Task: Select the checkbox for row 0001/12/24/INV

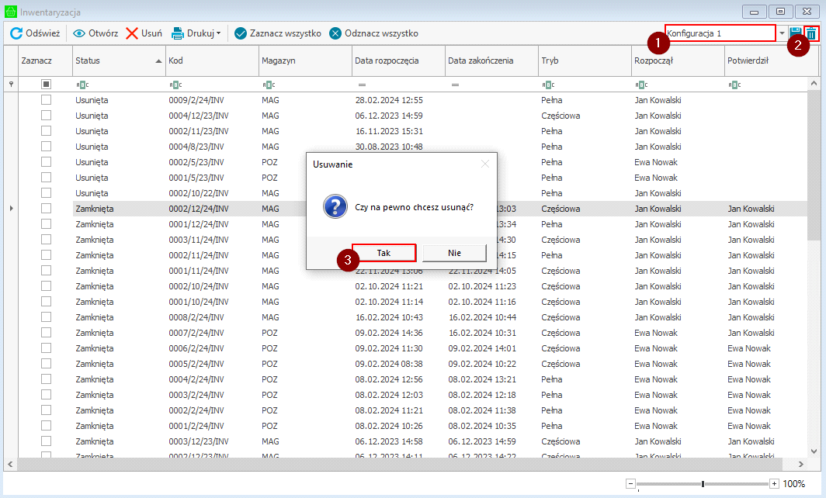Action: click(47, 223)
